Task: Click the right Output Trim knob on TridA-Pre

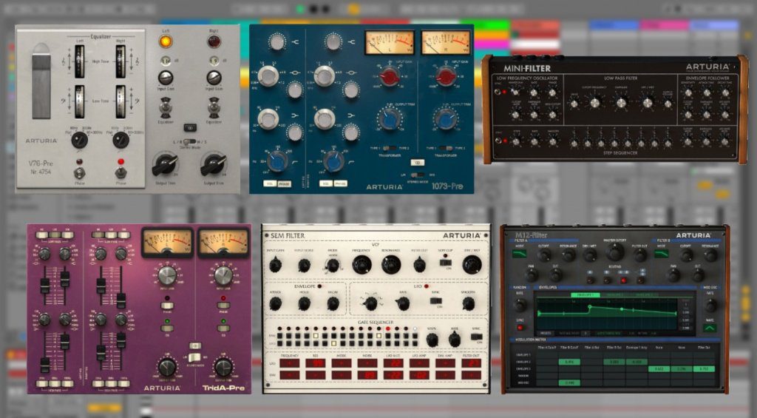Action: 223,367
